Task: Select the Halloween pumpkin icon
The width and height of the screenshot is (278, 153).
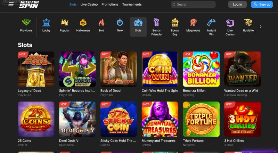Action: pyautogui.click(x=83, y=23)
